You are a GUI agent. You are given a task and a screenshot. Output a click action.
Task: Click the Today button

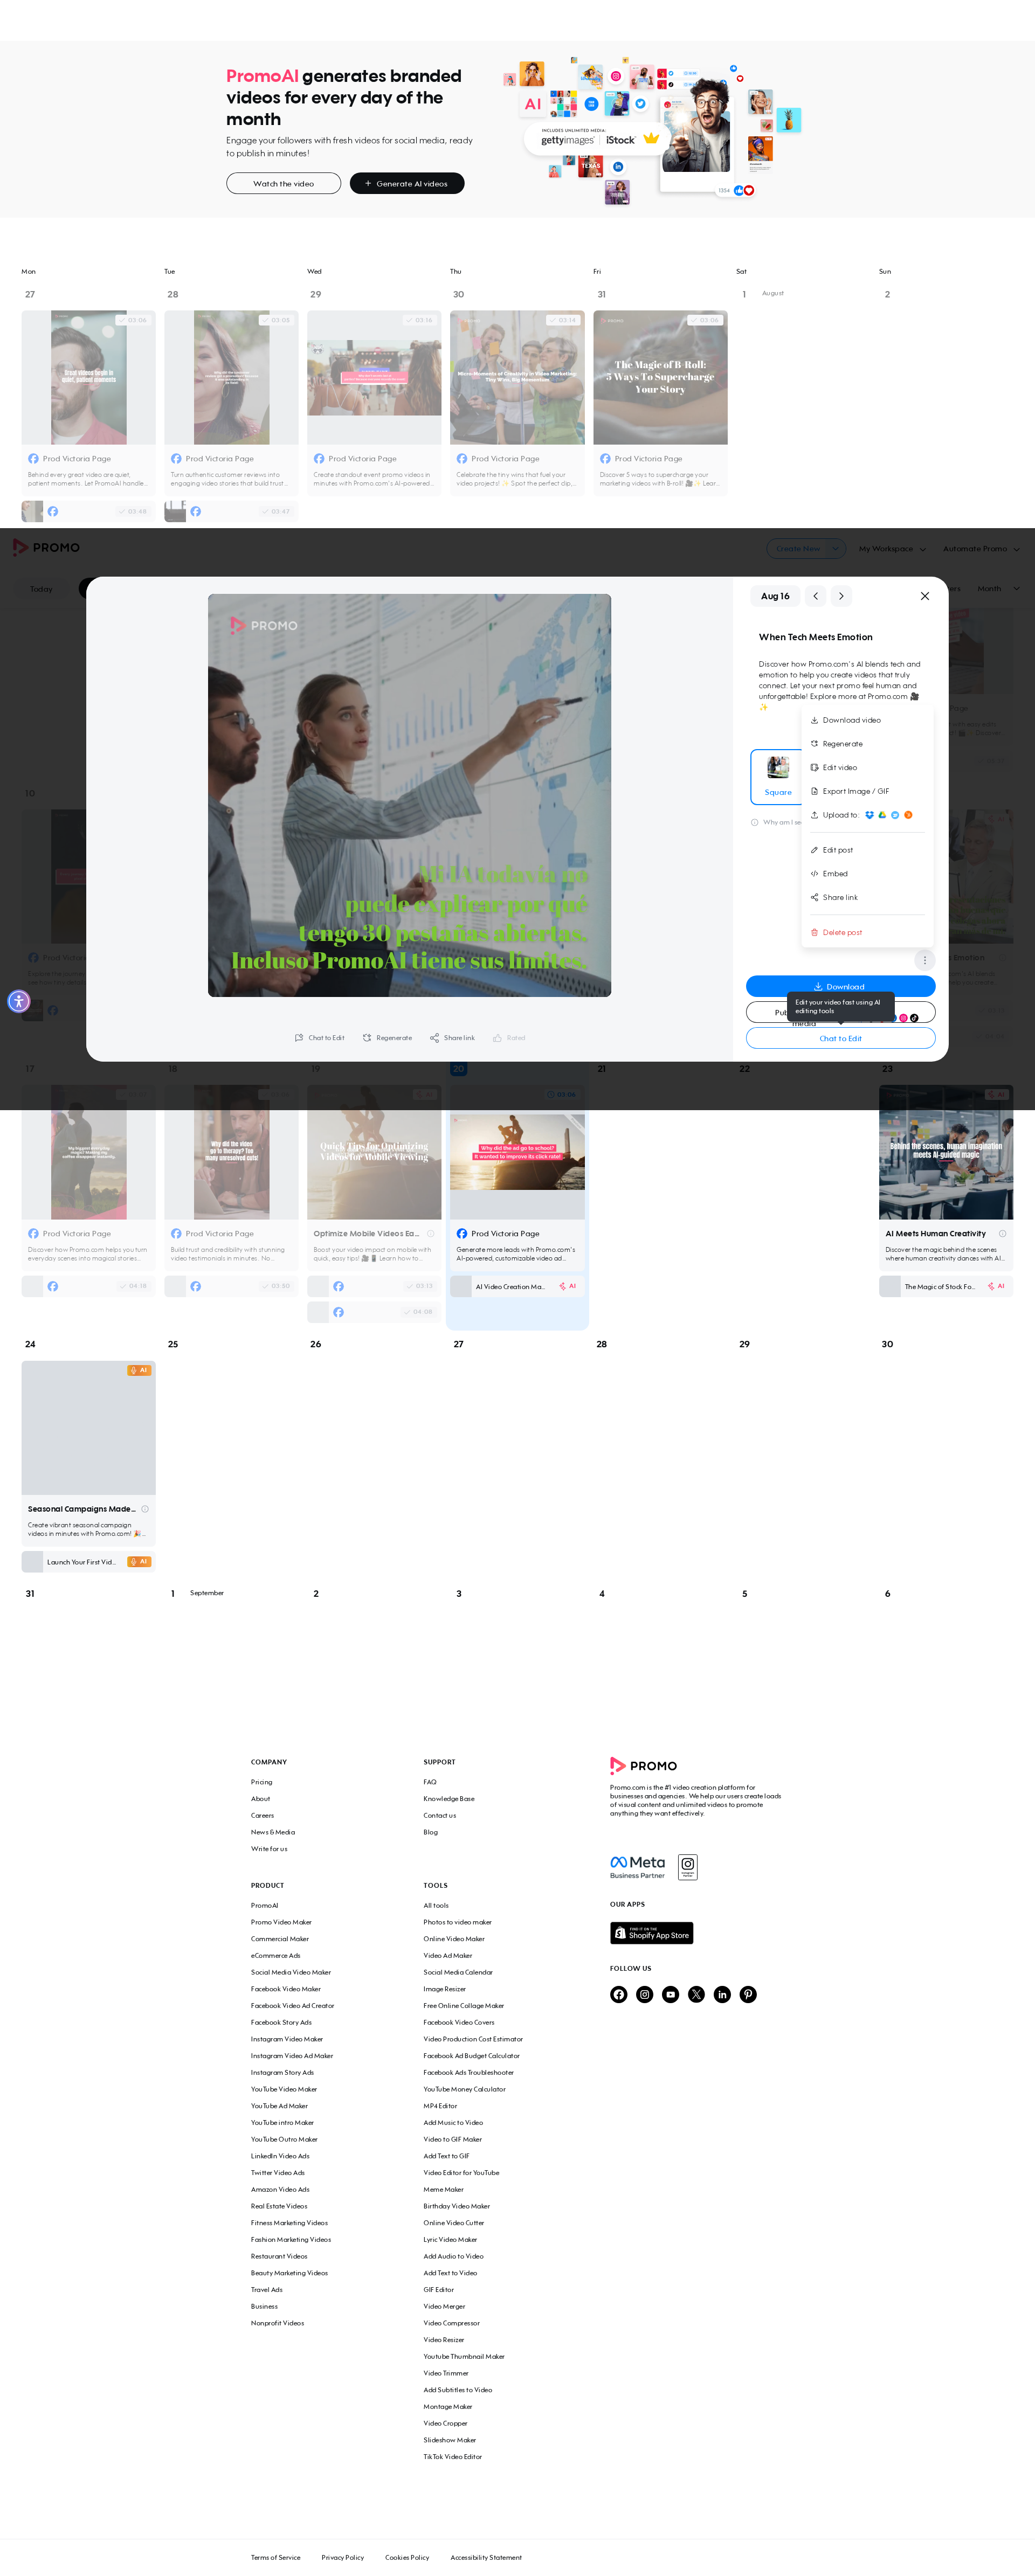pyautogui.click(x=41, y=589)
